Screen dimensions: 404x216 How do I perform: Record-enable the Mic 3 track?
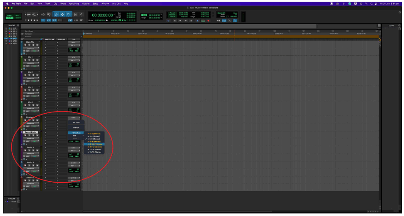click(x=25, y=90)
